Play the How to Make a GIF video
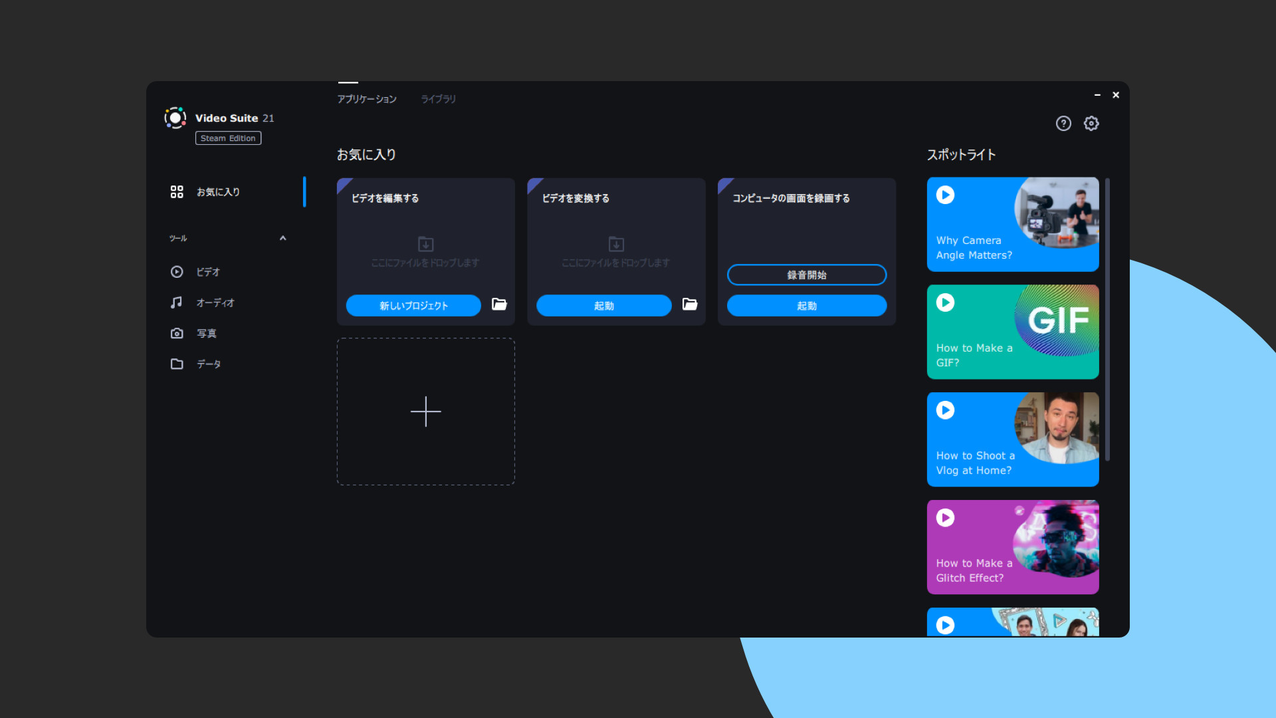1276x718 pixels. 945,302
